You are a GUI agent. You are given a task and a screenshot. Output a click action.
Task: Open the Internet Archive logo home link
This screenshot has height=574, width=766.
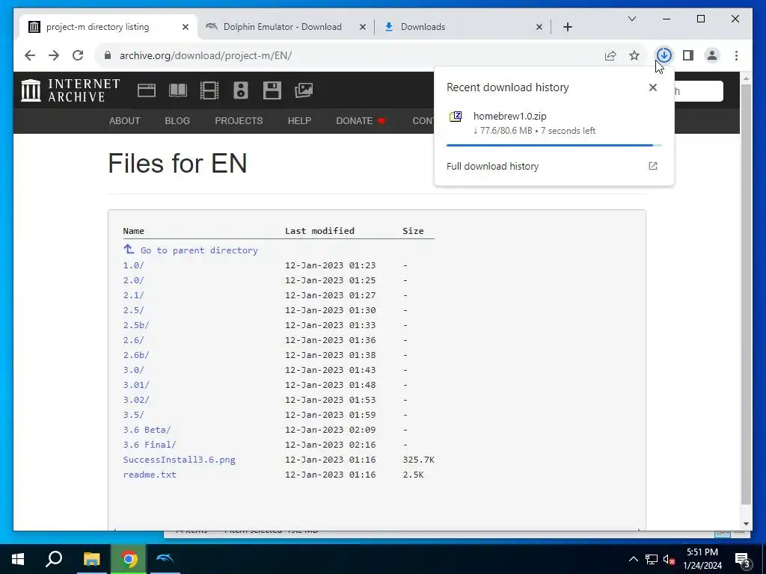coord(70,90)
